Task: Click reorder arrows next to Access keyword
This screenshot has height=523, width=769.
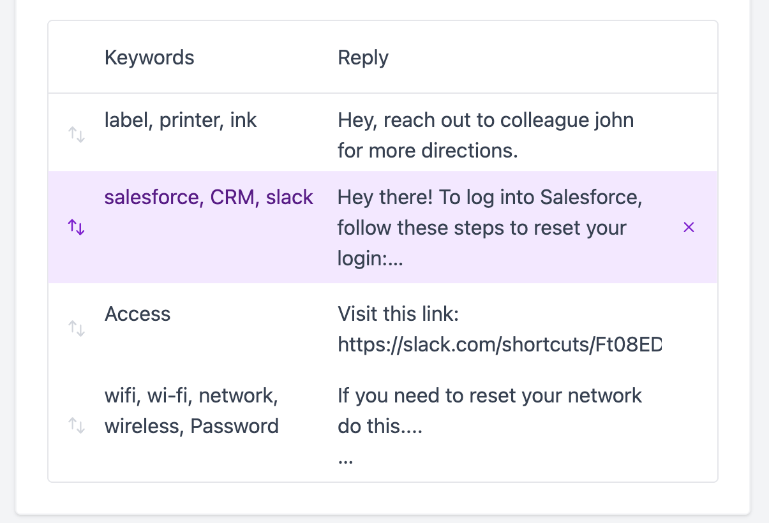Action: 77,328
